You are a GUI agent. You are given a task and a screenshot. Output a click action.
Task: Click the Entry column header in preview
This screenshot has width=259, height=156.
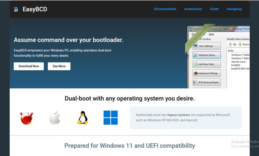(230, 51)
